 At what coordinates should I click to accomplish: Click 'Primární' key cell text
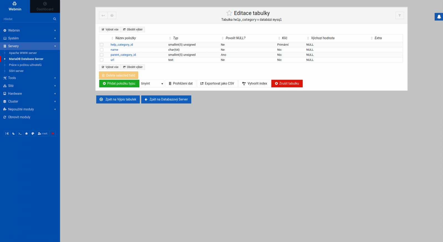[283, 45]
